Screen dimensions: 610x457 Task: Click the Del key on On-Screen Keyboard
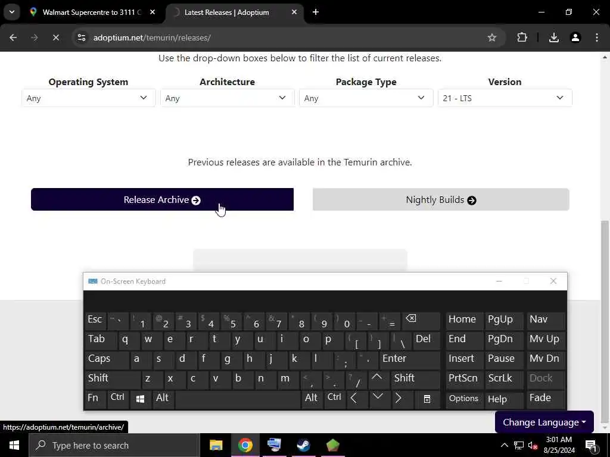(426, 340)
